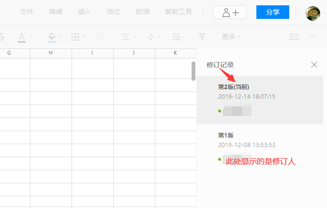Open the comments speech bubble icon
327x208 pixels.
pyautogui.click(x=294, y=37)
